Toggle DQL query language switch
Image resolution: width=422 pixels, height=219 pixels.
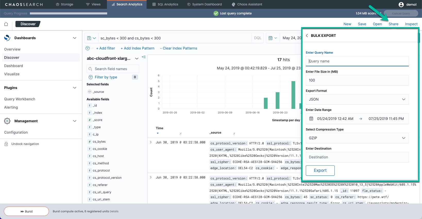tap(258, 38)
